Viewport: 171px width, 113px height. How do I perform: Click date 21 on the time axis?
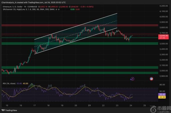pos(89,106)
